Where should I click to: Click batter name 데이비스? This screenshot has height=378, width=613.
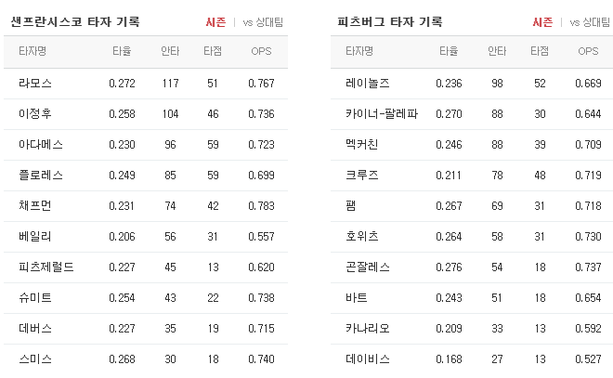[368, 358]
